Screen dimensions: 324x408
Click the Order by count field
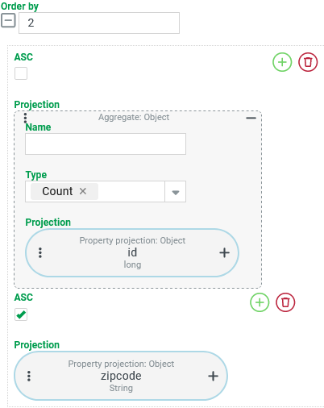pos(99,23)
